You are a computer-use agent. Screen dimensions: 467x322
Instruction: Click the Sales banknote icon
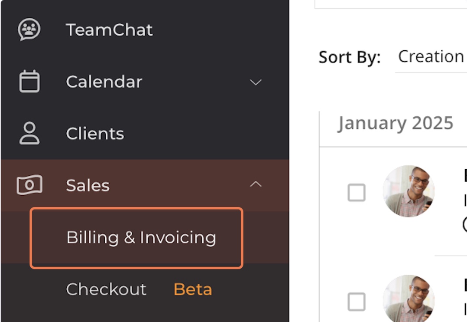tap(29, 185)
